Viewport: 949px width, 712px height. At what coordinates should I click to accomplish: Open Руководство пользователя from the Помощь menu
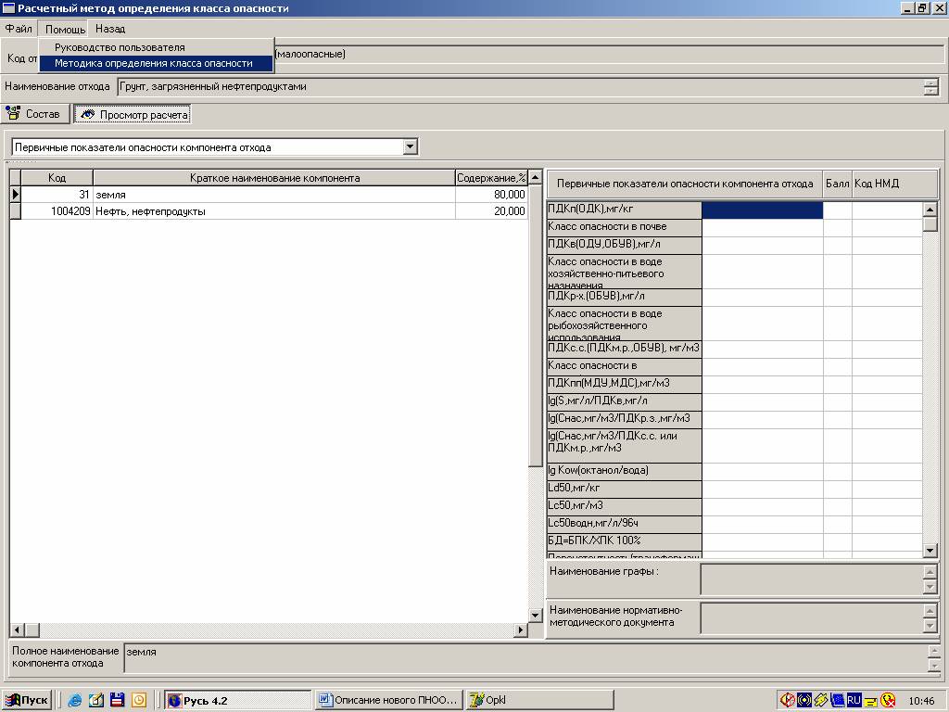coord(120,47)
